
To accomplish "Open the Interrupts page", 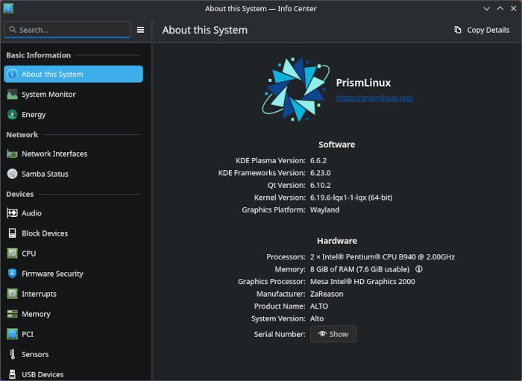I will coord(39,294).
